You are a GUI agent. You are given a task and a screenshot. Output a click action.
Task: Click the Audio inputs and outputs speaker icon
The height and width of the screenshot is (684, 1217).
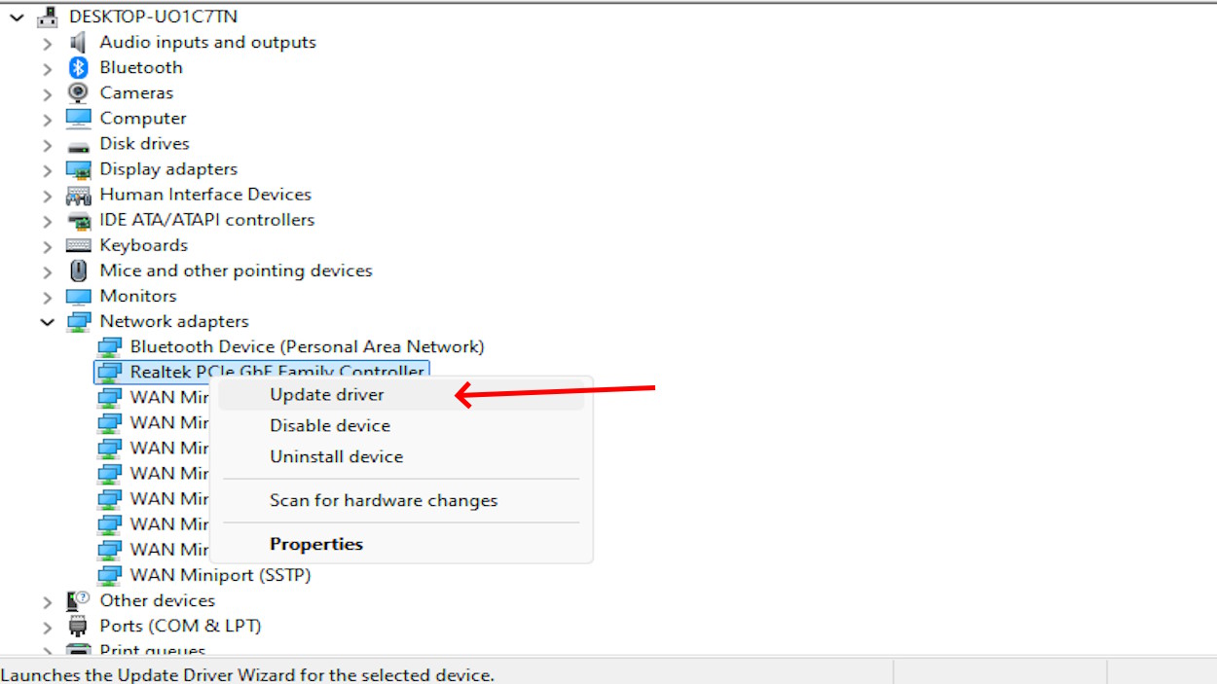(78, 42)
